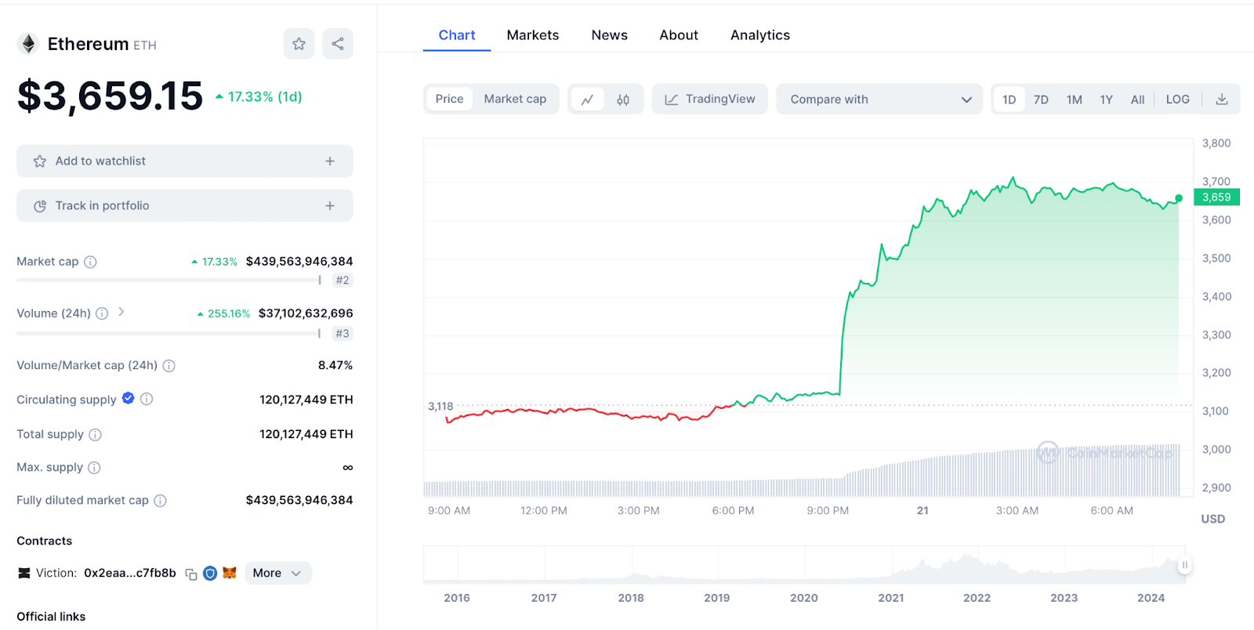Click the Official links heading
1254x630 pixels.
(x=51, y=617)
